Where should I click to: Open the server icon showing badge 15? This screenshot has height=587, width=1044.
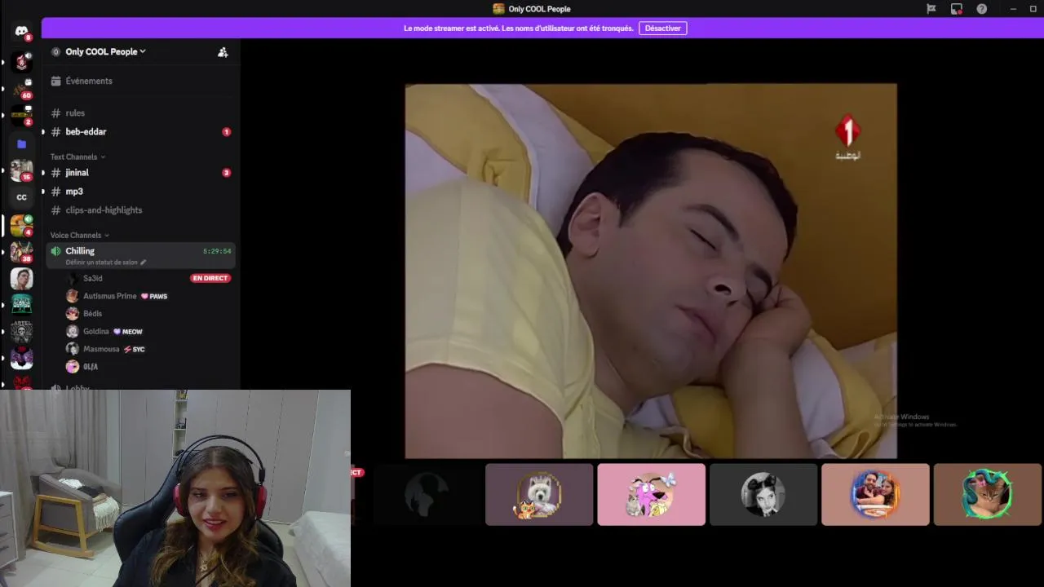[x=21, y=170]
